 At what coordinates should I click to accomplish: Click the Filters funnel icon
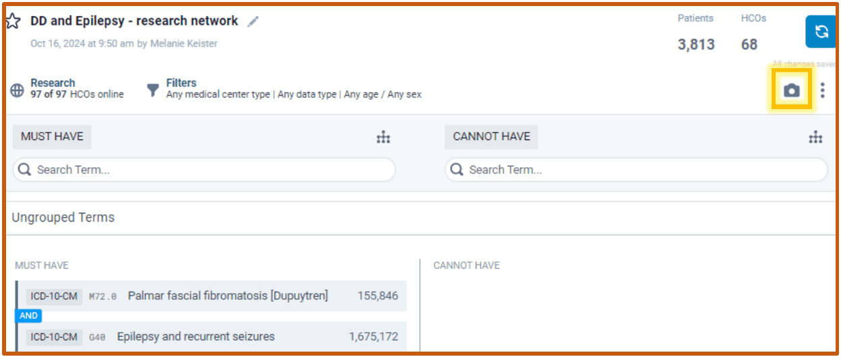click(x=154, y=90)
